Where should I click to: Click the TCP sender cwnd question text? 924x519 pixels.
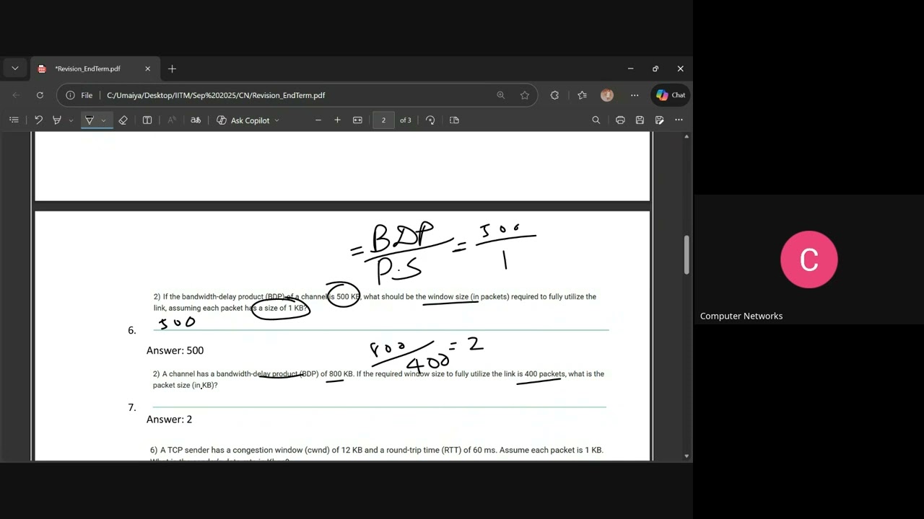377,450
